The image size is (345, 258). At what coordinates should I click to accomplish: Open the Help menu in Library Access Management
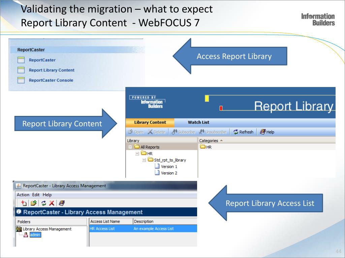pyautogui.click(x=47, y=195)
